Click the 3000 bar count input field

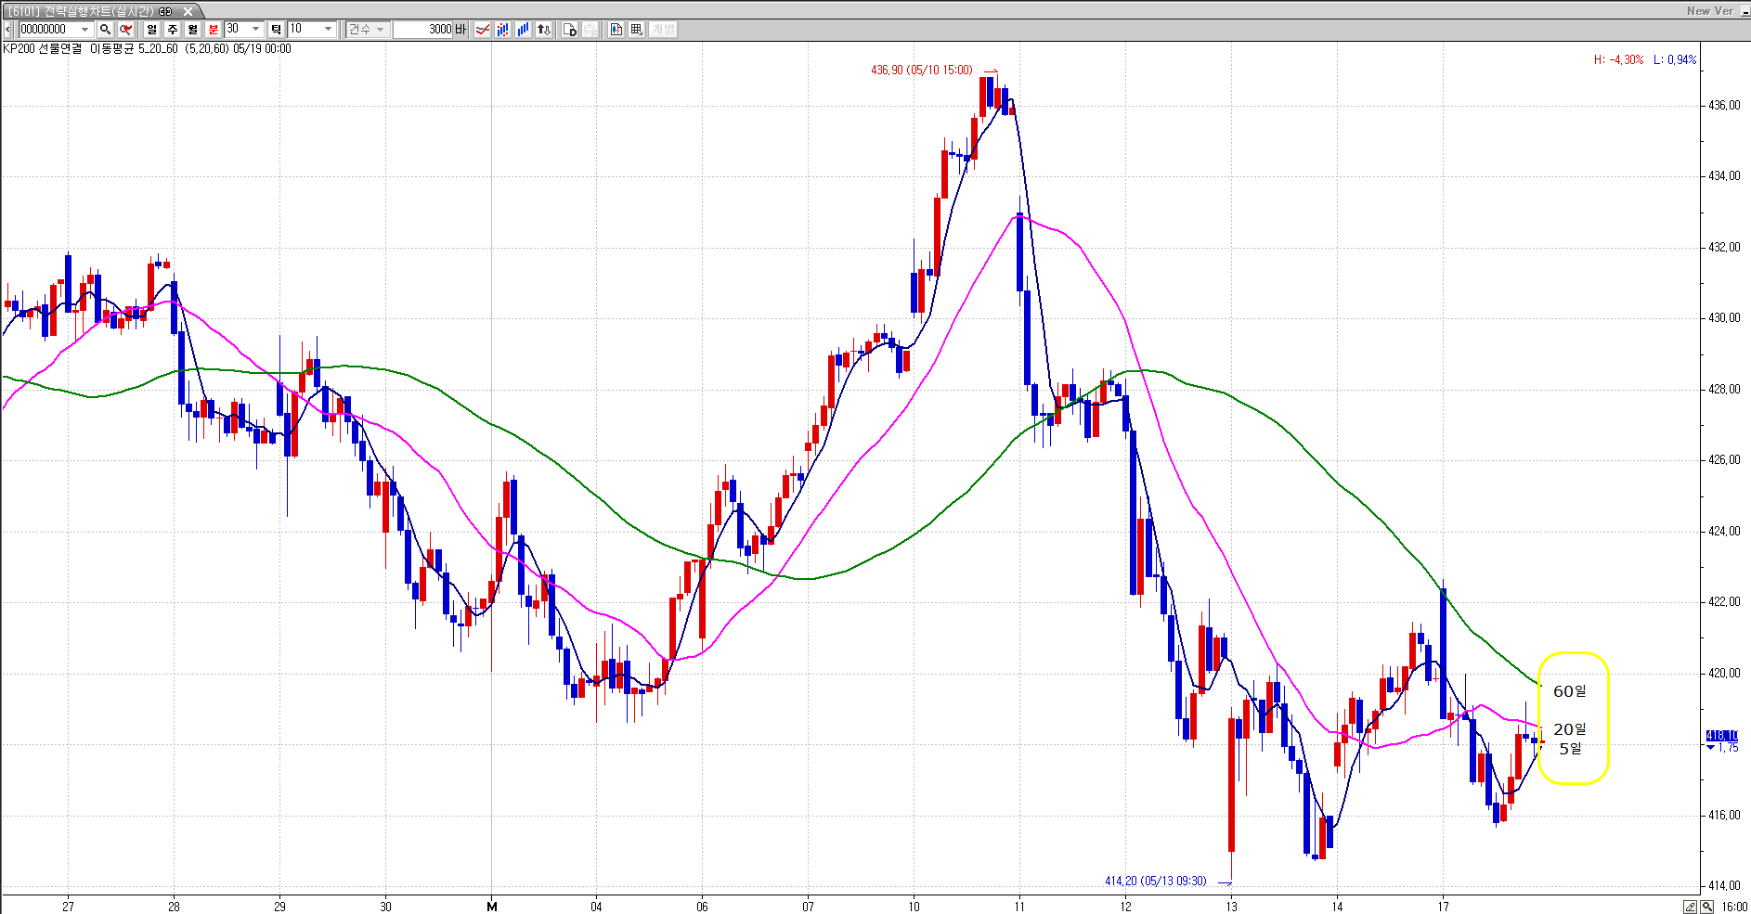pyautogui.click(x=422, y=30)
